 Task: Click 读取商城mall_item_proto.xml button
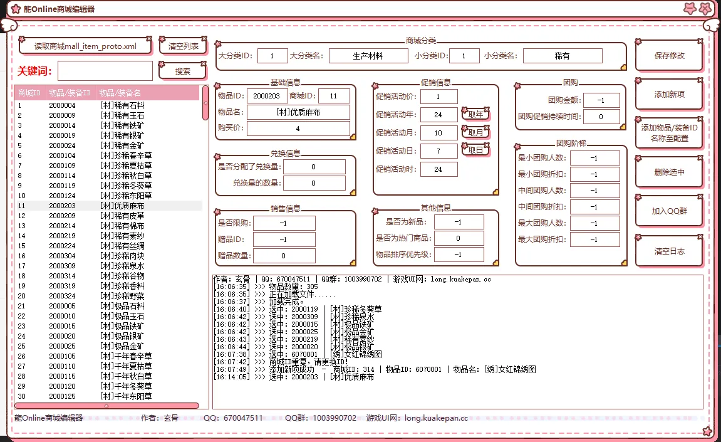pyautogui.click(x=85, y=46)
